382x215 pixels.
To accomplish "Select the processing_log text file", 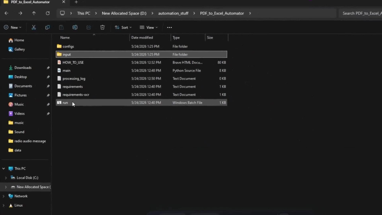I will click(141, 78).
